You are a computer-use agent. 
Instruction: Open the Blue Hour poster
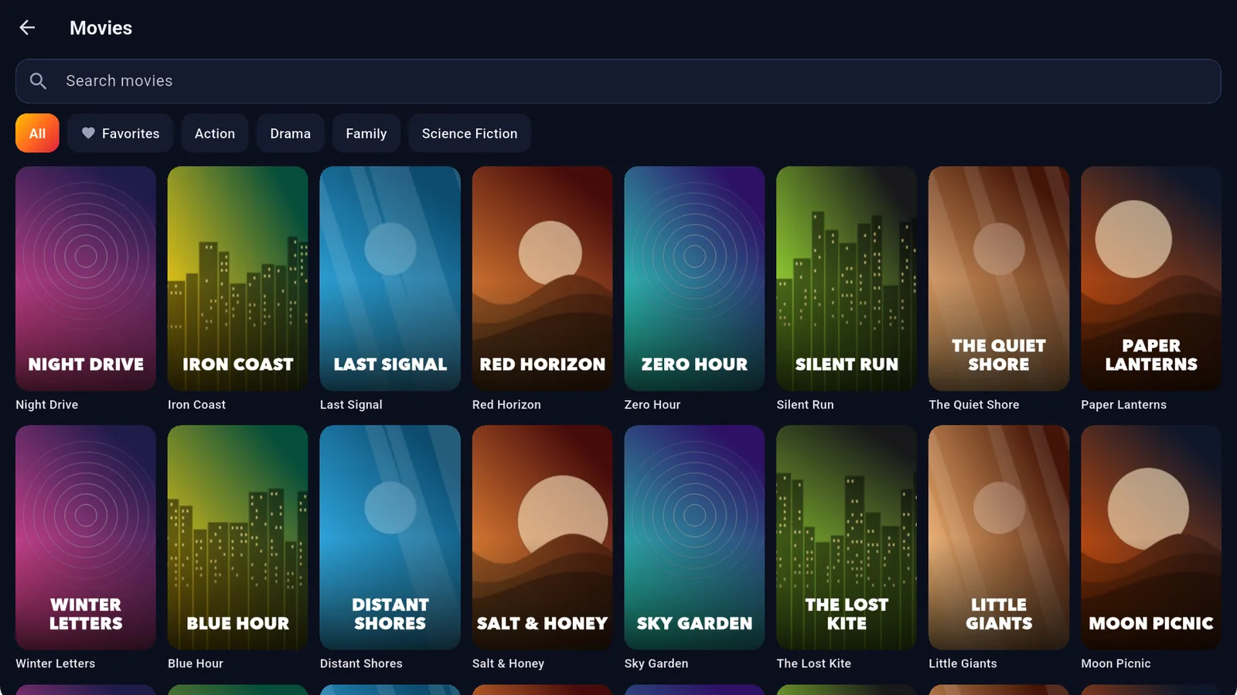tap(238, 537)
